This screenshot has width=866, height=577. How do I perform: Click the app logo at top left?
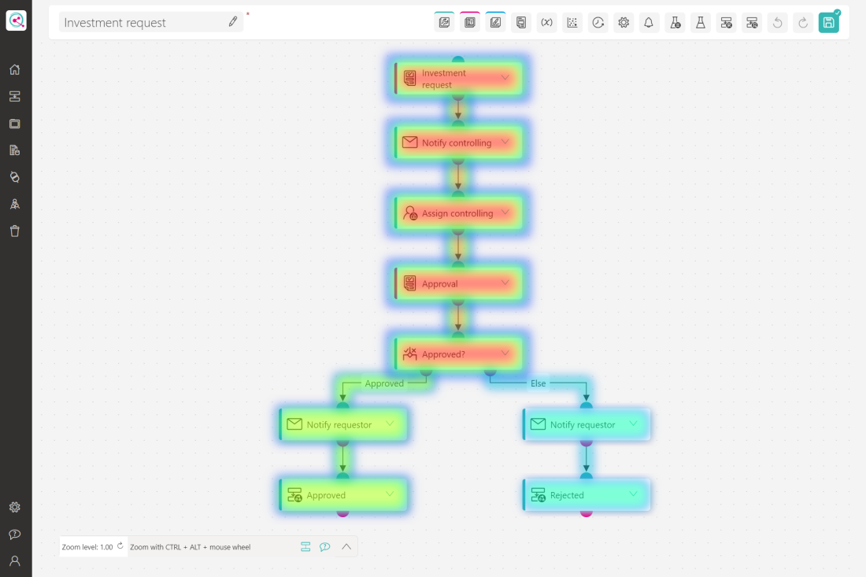coord(16,21)
